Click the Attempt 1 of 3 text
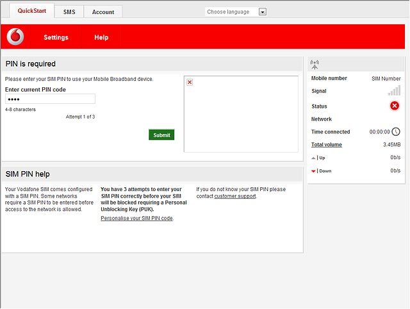Screen dimensions: 410x309 tap(80, 117)
